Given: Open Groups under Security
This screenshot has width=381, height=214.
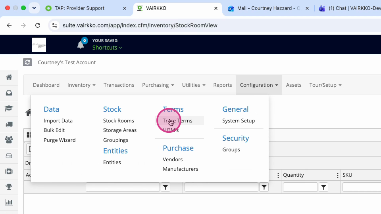Looking at the screenshot, I should 231,149.
